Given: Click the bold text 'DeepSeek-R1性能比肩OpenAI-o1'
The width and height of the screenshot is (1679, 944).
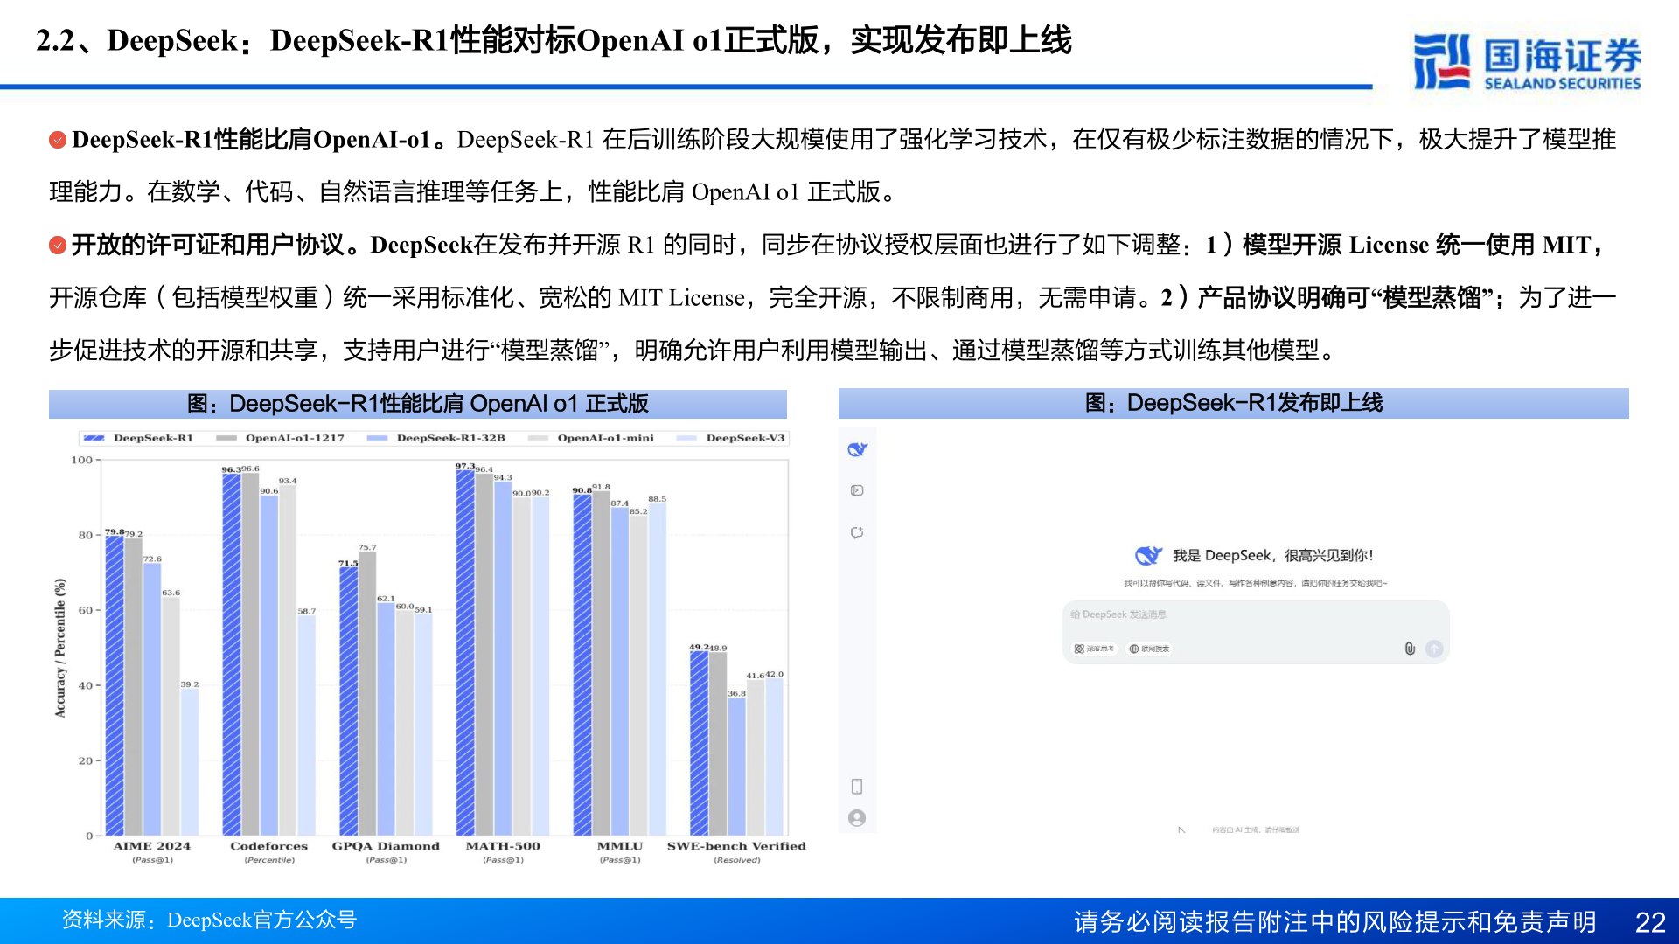Looking at the screenshot, I should click(252, 140).
